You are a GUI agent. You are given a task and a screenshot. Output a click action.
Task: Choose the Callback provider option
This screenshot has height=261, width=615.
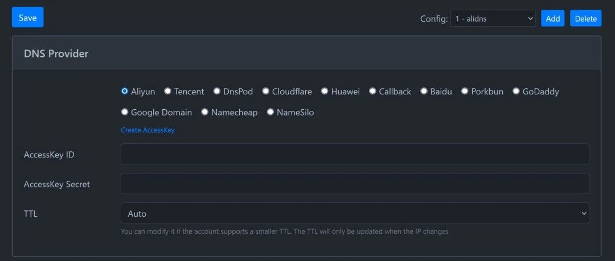[372, 91]
